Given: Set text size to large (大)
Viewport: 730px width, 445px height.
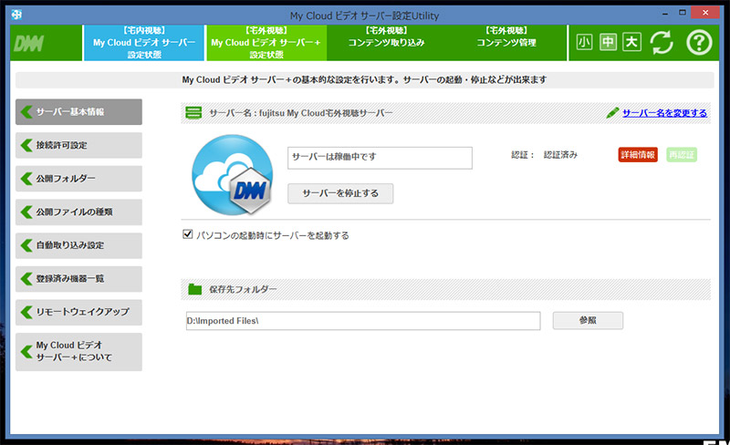Looking at the screenshot, I should (631, 43).
